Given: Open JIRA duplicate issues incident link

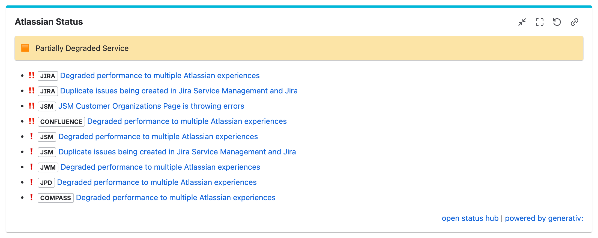Looking at the screenshot, I should (x=179, y=91).
